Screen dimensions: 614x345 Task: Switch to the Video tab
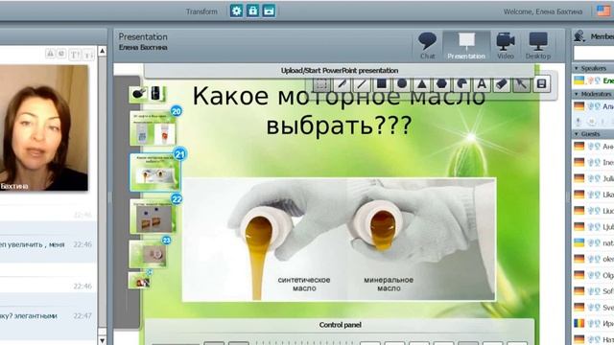pos(506,46)
